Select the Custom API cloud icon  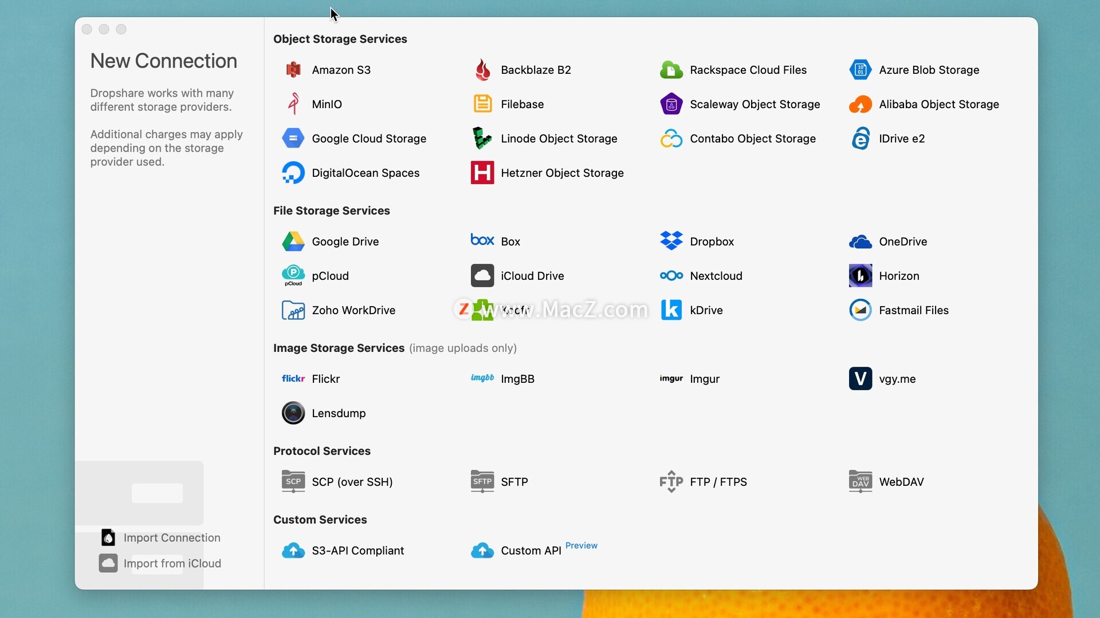482,550
